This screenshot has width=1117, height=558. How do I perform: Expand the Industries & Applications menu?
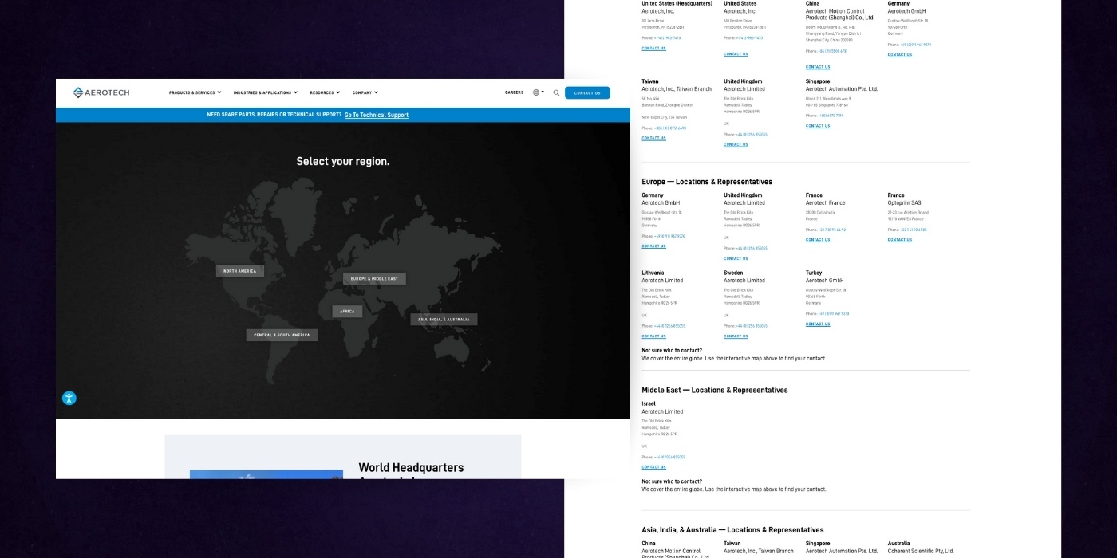[265, 92]
